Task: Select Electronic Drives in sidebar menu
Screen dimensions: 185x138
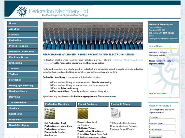Action: (x=23, y=57)
